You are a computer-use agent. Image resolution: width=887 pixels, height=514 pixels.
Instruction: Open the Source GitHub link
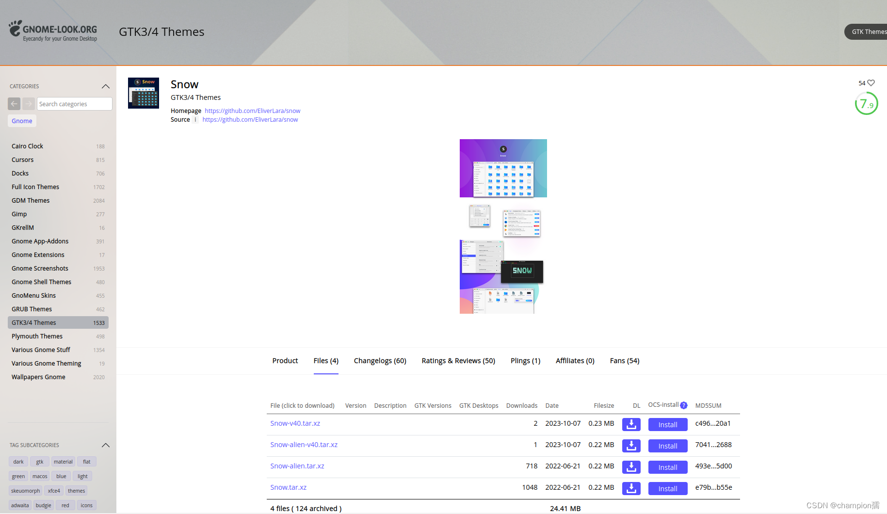tap(250, 119)
